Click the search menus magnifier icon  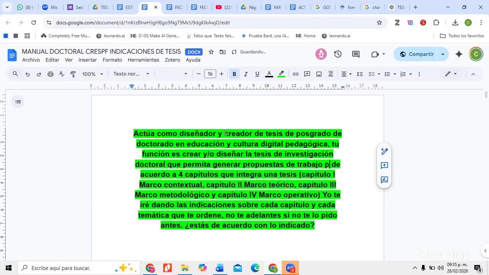pyautogui.click(x=15, y=74)
